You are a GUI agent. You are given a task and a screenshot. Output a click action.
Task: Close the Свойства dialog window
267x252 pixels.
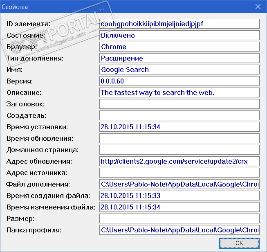click(258, 7)
